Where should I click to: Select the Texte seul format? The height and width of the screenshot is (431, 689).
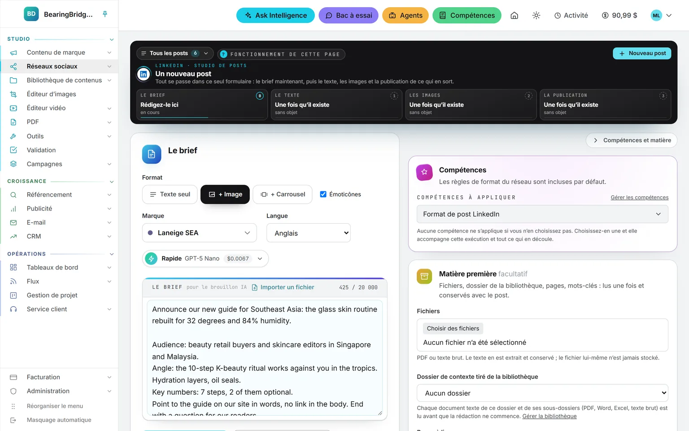[170, 194]
